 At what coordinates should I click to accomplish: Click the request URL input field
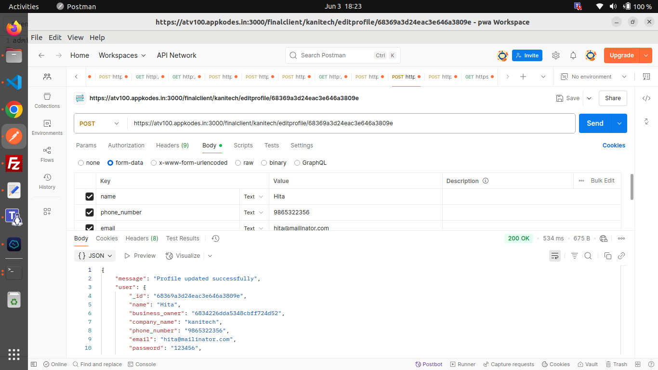(x=352, y=123)
